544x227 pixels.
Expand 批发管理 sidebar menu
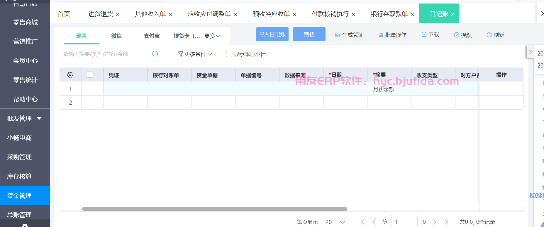click(25, 118)
